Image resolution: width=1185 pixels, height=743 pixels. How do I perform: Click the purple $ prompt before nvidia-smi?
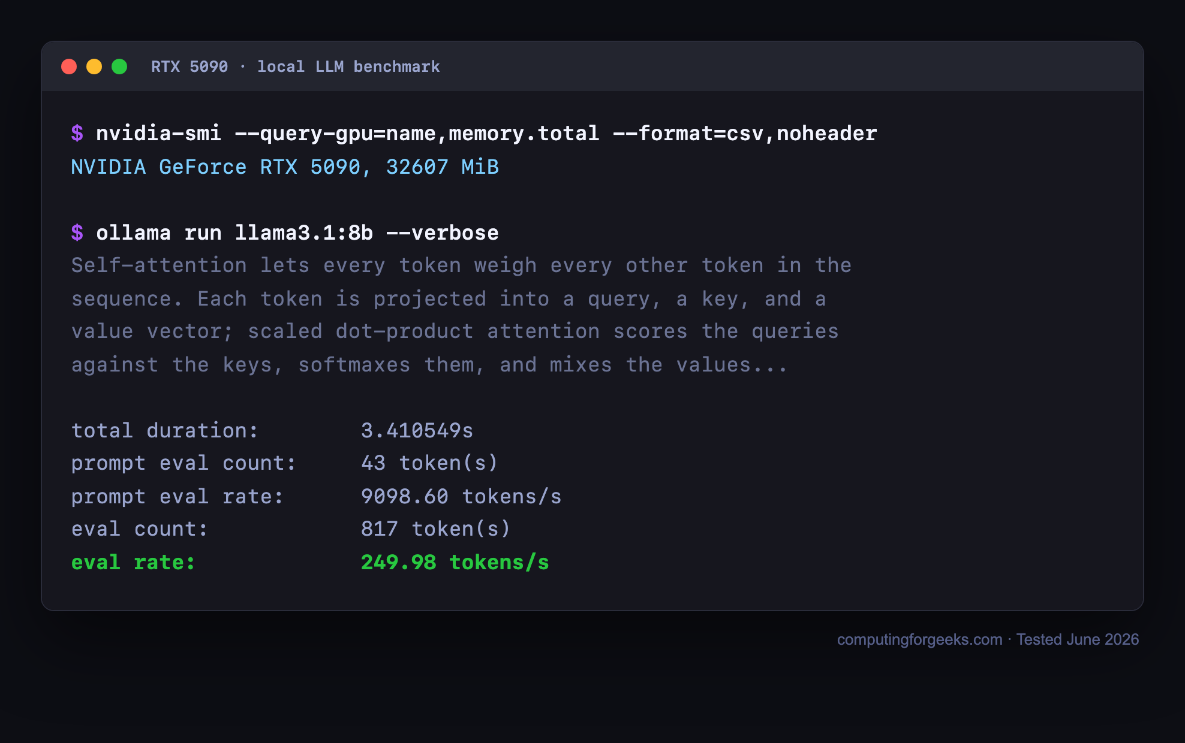click(77, 133)
